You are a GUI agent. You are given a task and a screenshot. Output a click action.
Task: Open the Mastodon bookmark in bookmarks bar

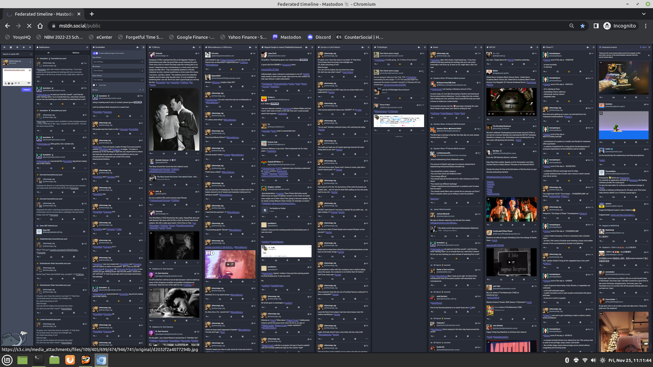[x=287, y=37]
